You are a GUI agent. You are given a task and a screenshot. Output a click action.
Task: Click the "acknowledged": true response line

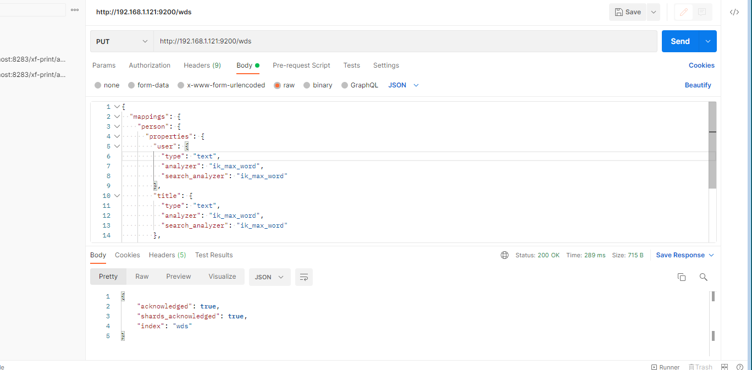click(x=178, y=306)
